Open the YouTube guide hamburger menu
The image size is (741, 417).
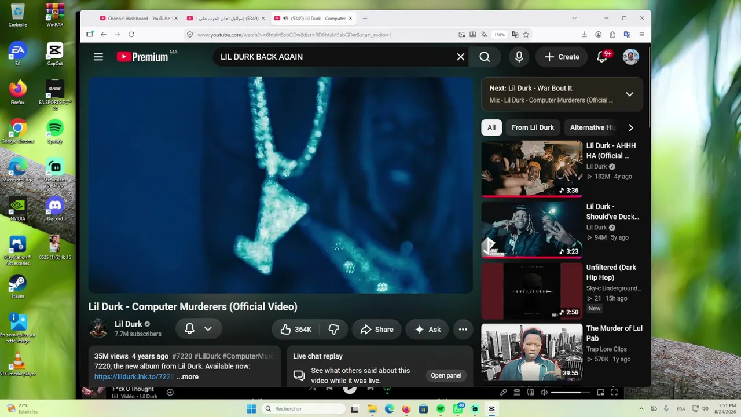point(98,57)
